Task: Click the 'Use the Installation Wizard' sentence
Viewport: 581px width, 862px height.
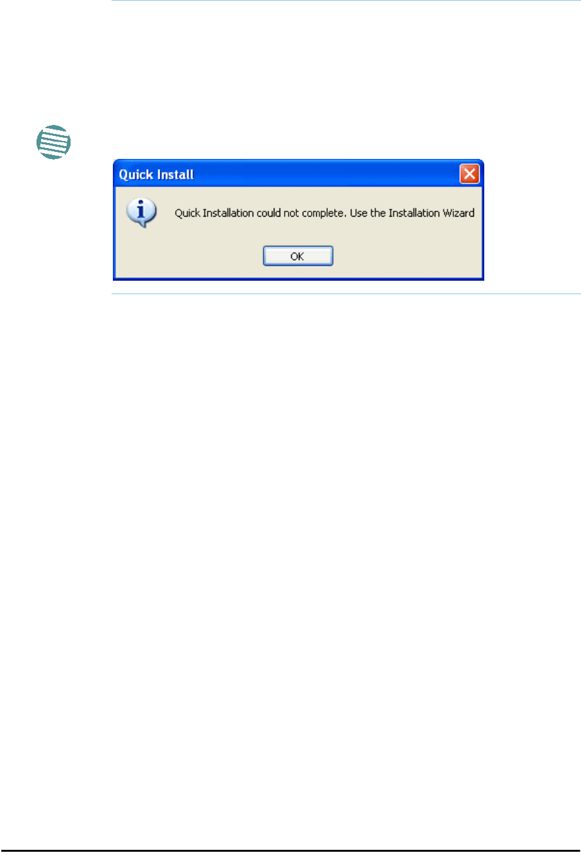Action: click(x=412, y=213)
